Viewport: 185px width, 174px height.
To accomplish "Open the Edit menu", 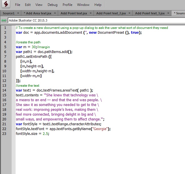I will 28,5.
